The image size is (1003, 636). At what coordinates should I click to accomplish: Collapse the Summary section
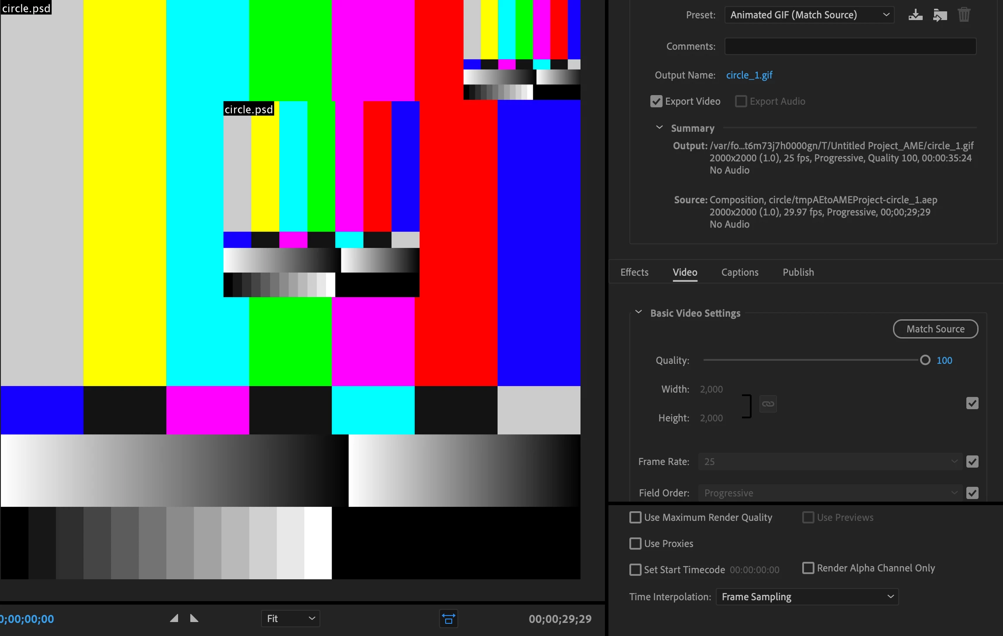point(660,128)
